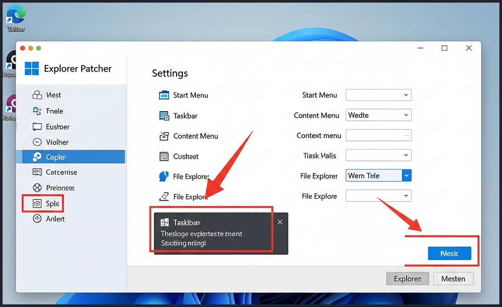Click the Start Menu icon in Settings list
The image size is (502, 307).
[164, 95]
